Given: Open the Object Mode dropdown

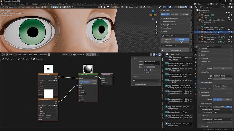Looking at the screenshot, I should click(x=13, y=7).
